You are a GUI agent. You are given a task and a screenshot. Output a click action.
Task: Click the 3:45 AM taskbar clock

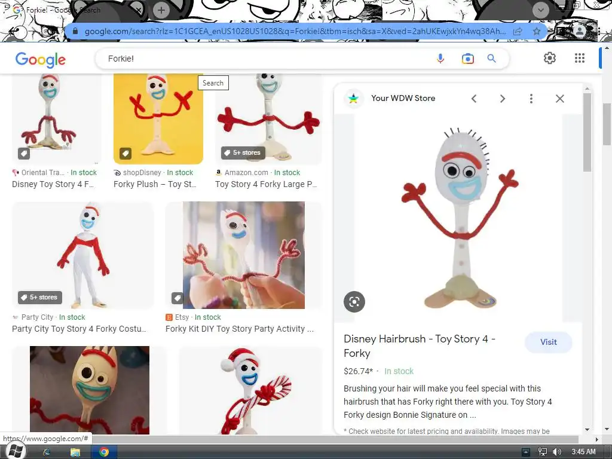(583, 452)
